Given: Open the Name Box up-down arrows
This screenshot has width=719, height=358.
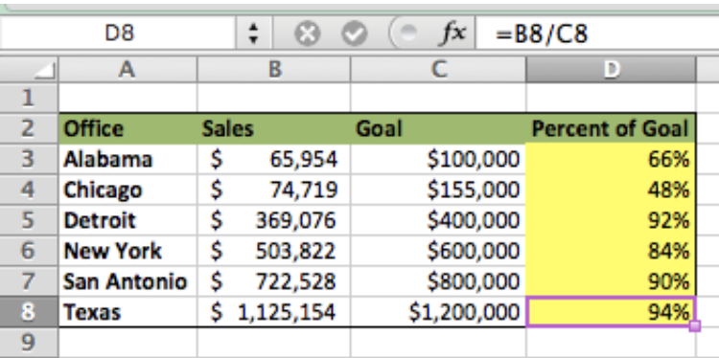Looking at the screenshot, I should tap(253, 34).
